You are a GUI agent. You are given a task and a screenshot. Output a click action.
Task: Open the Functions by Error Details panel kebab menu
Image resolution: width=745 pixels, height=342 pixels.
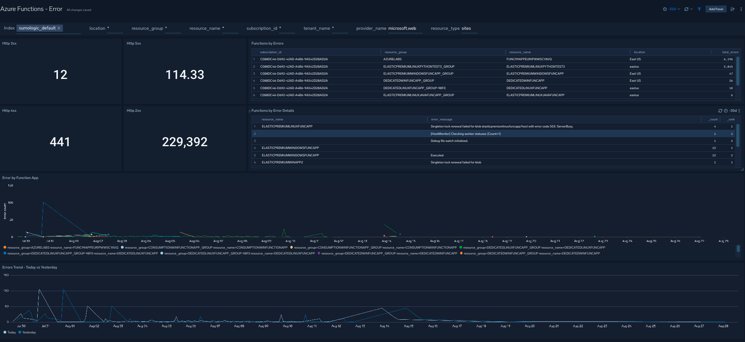(739, 111)
